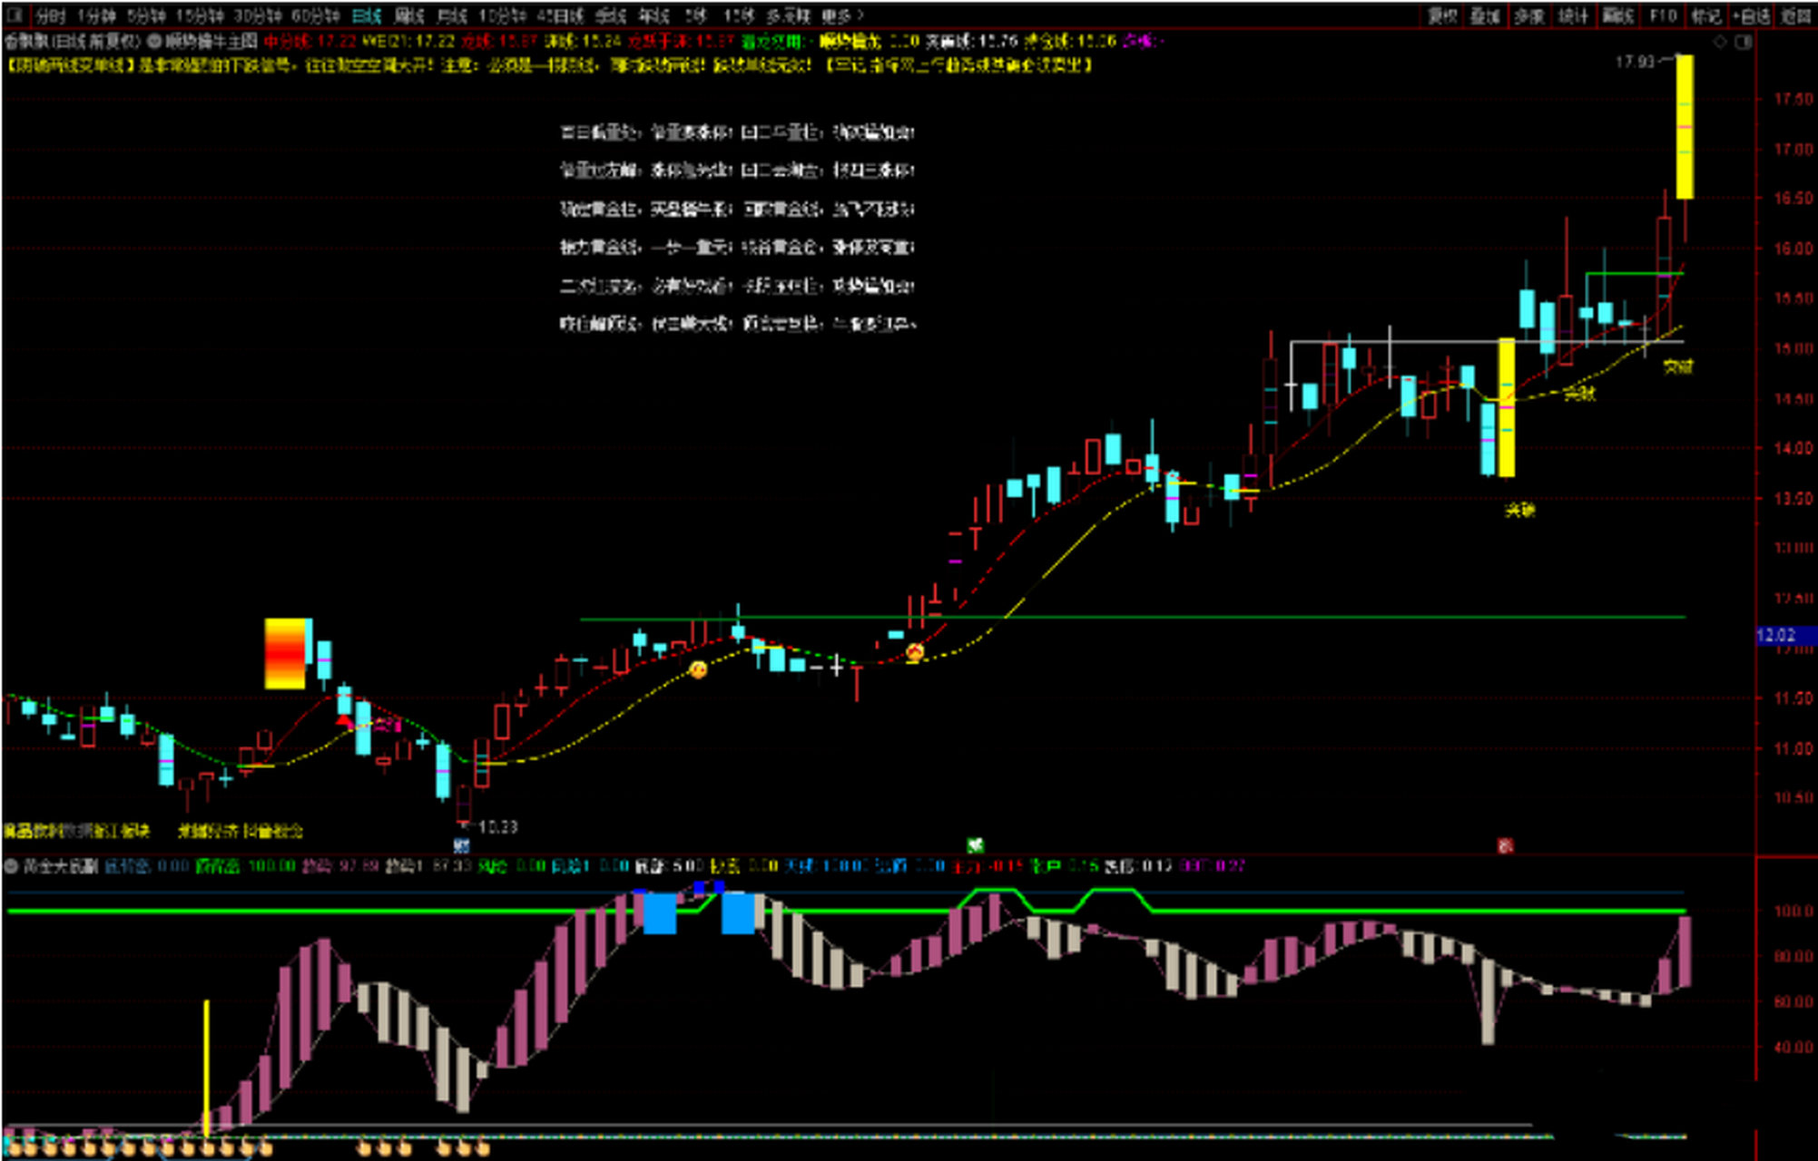The image size is (1818, 1161).
Task: Click the panel icon at top-left corner
Action: pyautogui.click(x=13, y=15)
